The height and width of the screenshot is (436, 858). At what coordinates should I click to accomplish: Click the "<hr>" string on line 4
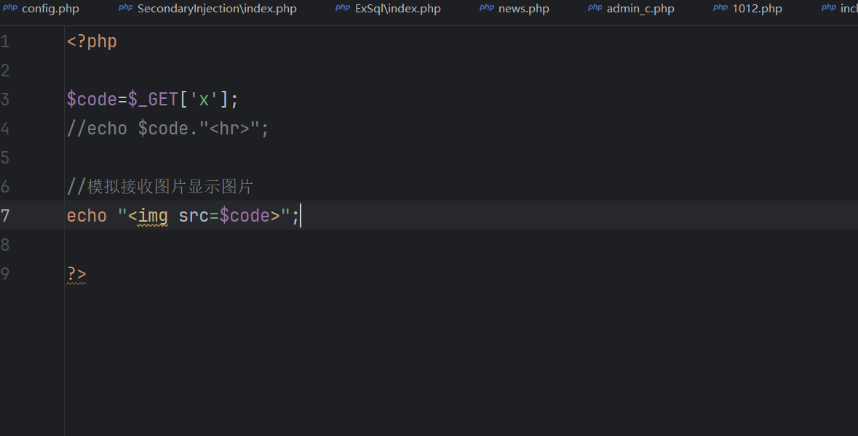click(x=229, y=129)
